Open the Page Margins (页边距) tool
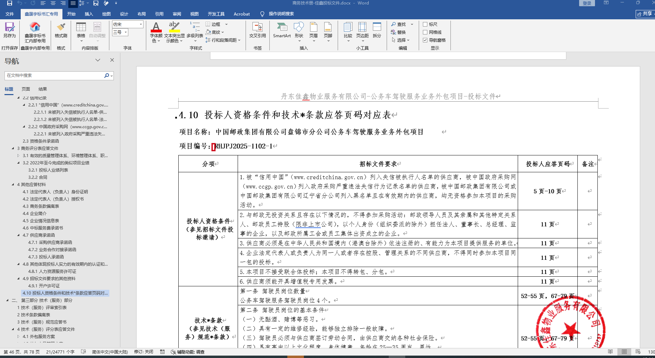The image size is (655, 358). pos(362,28)
